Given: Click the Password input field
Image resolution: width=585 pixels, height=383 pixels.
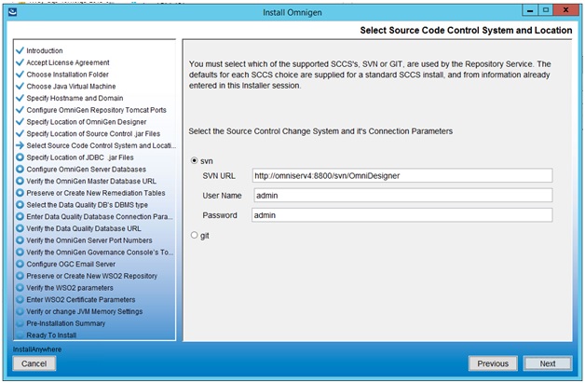Looking at the screenshot, I should [401, 215].
